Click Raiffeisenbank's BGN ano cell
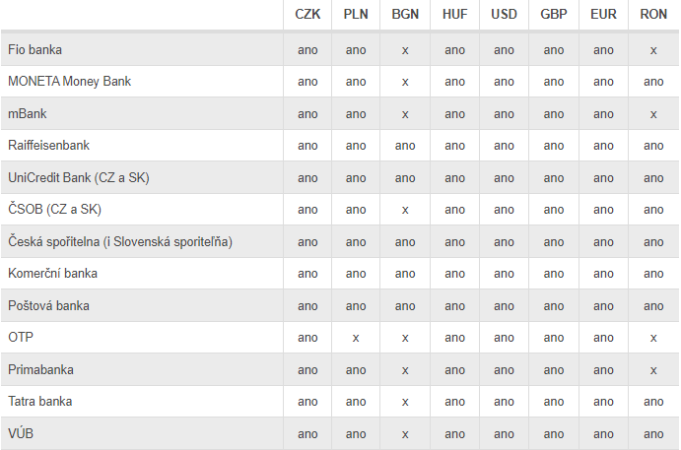681x450 pixels. click(405, 146)
